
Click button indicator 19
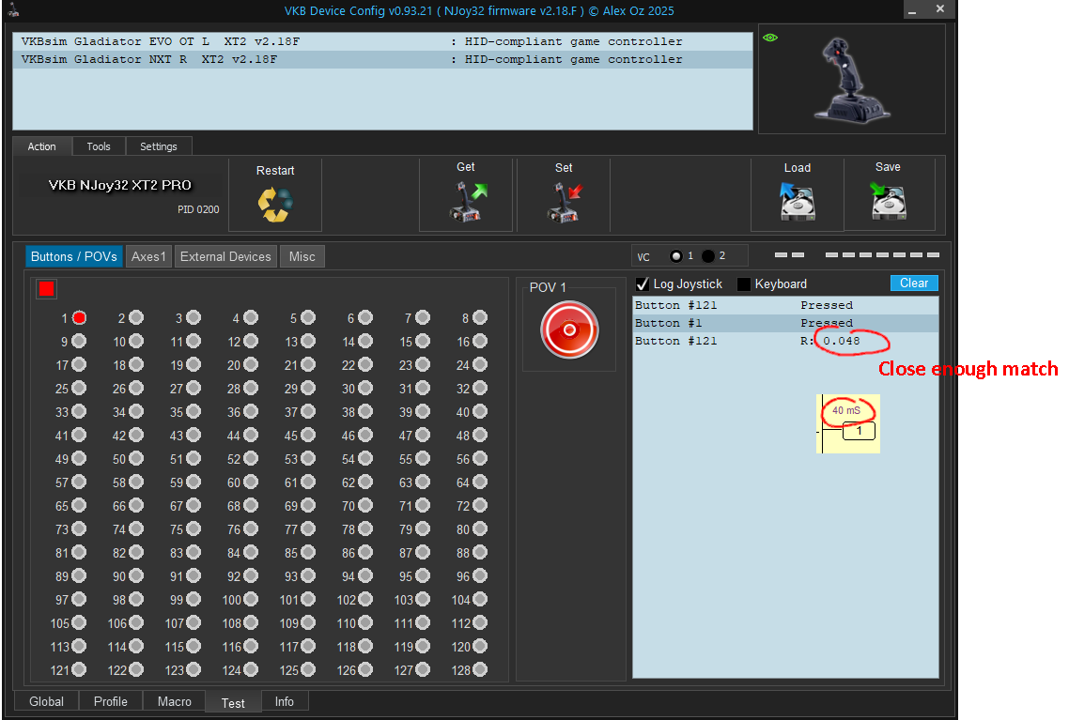click(194, 364)
